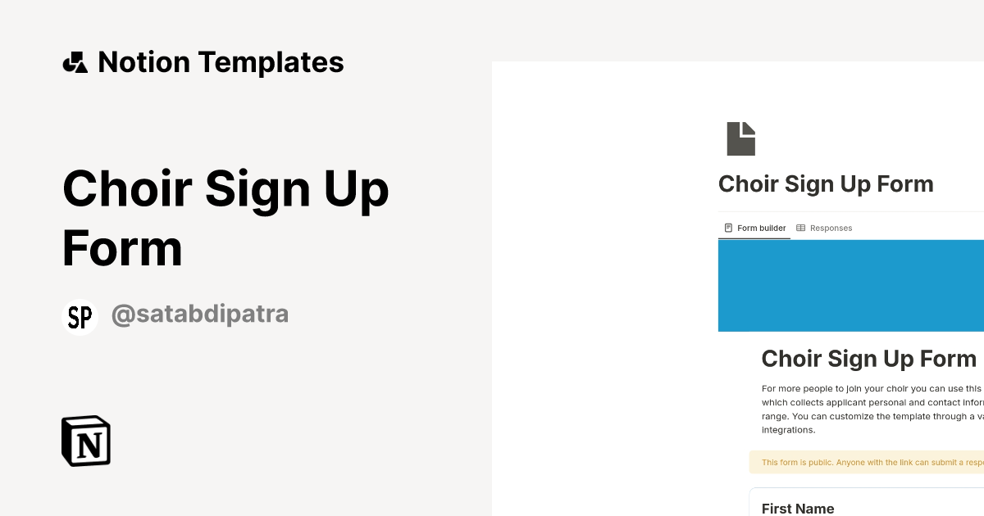Screen dimensions: 984x516
Task: Click the Choir Sign Up Form heading in preview
Action: click(869, 359)
